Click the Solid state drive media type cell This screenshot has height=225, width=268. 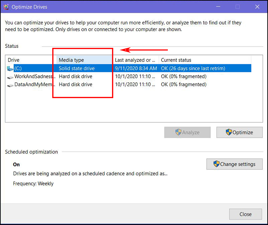[x=77, y=69]
